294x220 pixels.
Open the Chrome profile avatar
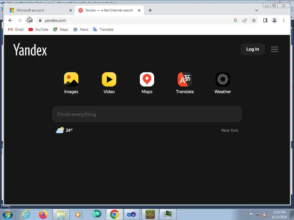pos(274,20)
